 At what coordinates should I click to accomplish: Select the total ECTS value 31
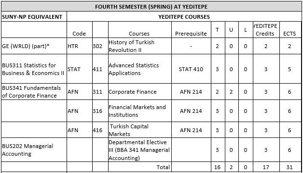click(x=290, y=167)
